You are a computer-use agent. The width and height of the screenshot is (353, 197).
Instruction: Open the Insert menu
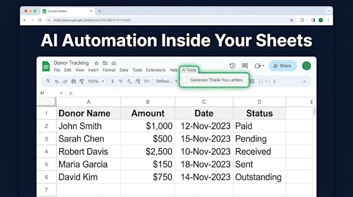point(93,70)
